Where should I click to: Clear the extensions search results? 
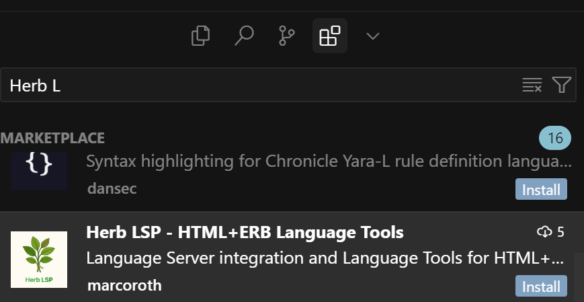coord(532,85)
